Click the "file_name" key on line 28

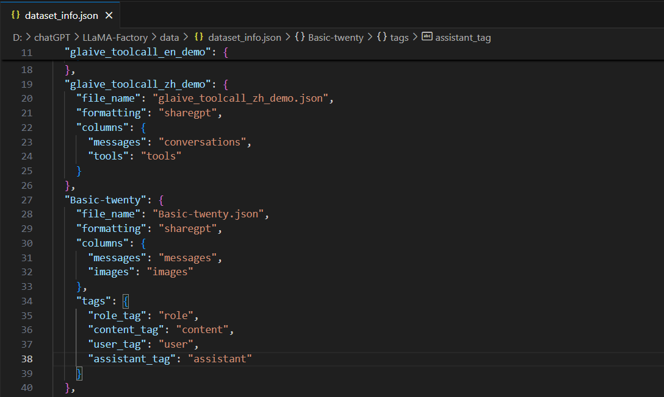pyautogui.click(x=108, y=214)
